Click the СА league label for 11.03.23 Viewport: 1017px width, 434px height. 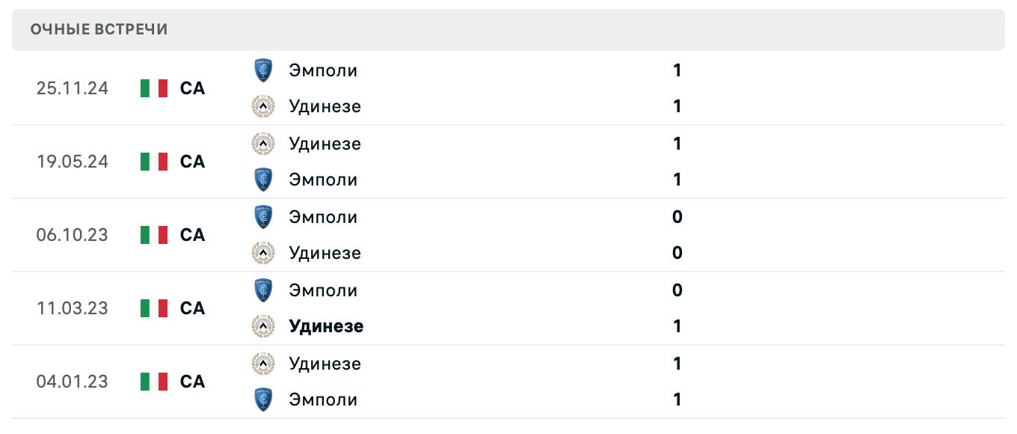[x=192, y=308]
